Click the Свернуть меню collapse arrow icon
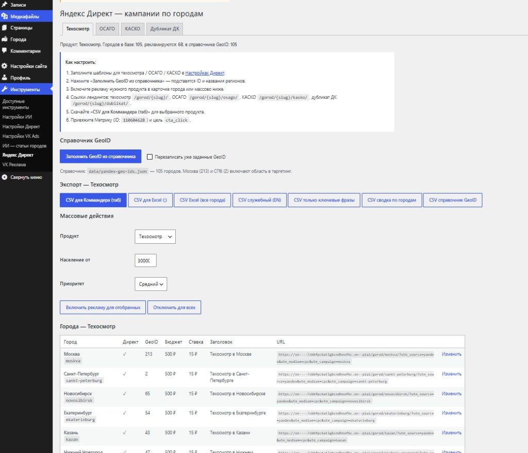This screenshot has width=528, height=453. 4,177
